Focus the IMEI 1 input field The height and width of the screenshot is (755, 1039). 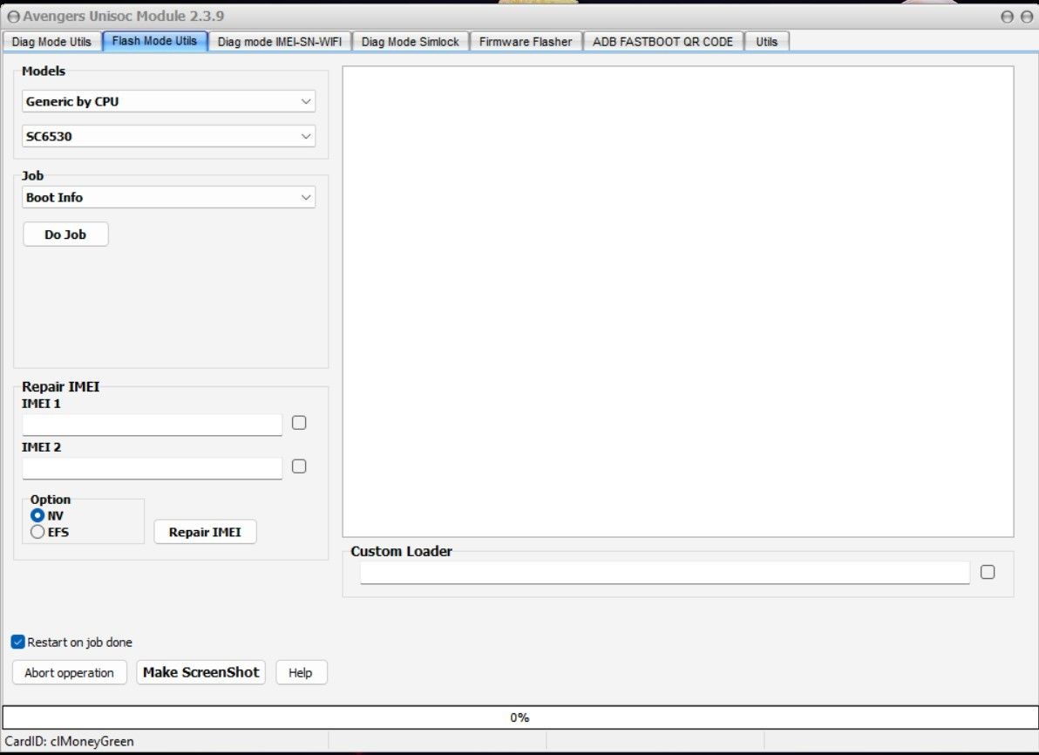pos(153,425)
